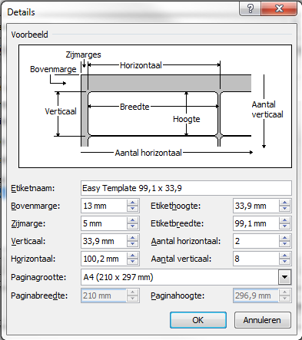302x340 pixels.
Task: Increase the Horizontaal pitch value
Action: coord(133,256)
